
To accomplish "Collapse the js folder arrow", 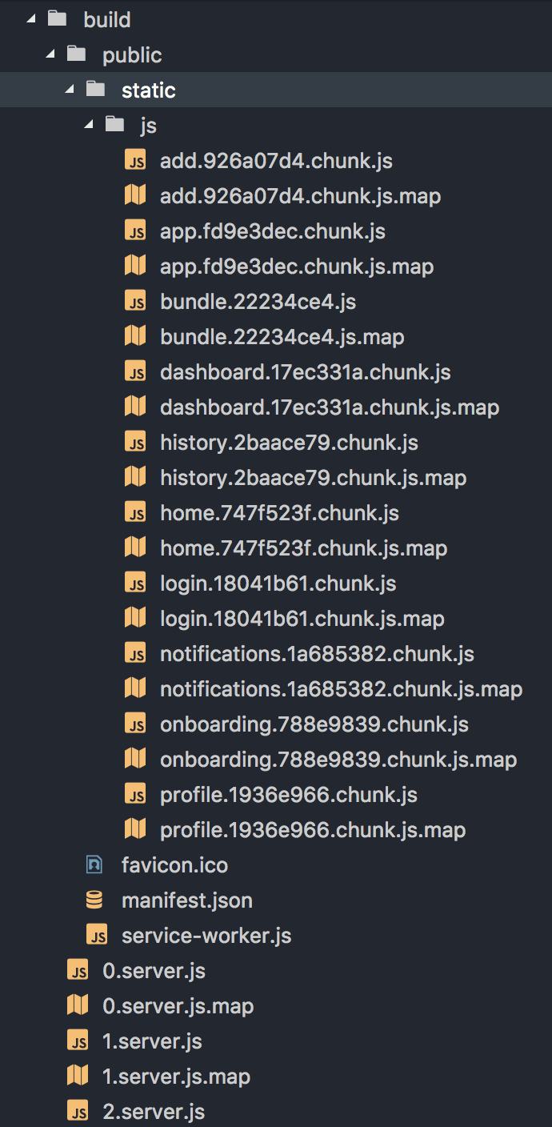I will tap(89, 125).
